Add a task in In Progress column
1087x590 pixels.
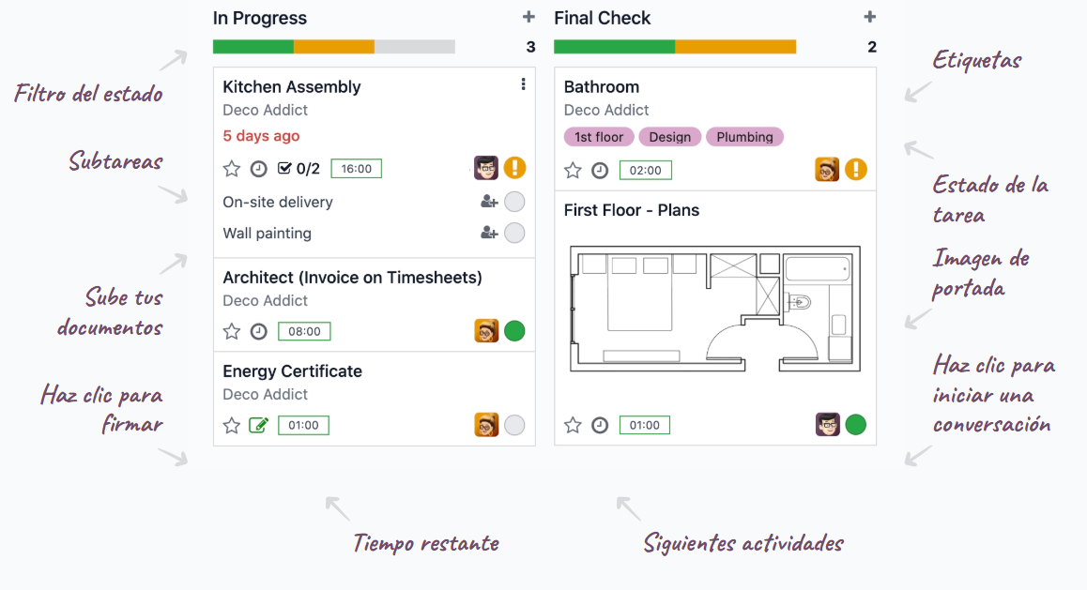tap(528, 17)
